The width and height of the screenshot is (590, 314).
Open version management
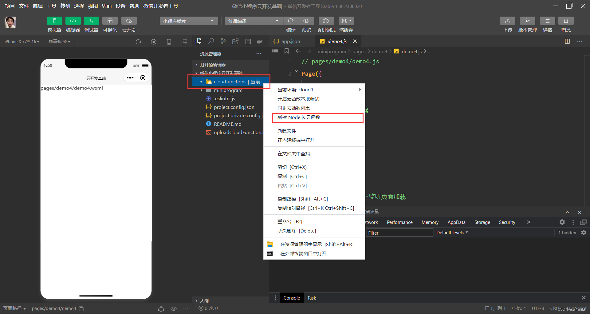click(x=527, y=21)
